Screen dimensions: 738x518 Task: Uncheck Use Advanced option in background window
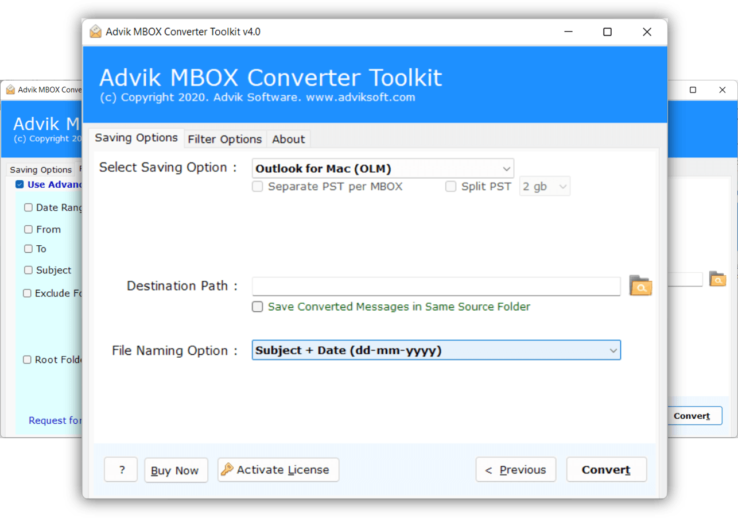(x=20, y=184)
